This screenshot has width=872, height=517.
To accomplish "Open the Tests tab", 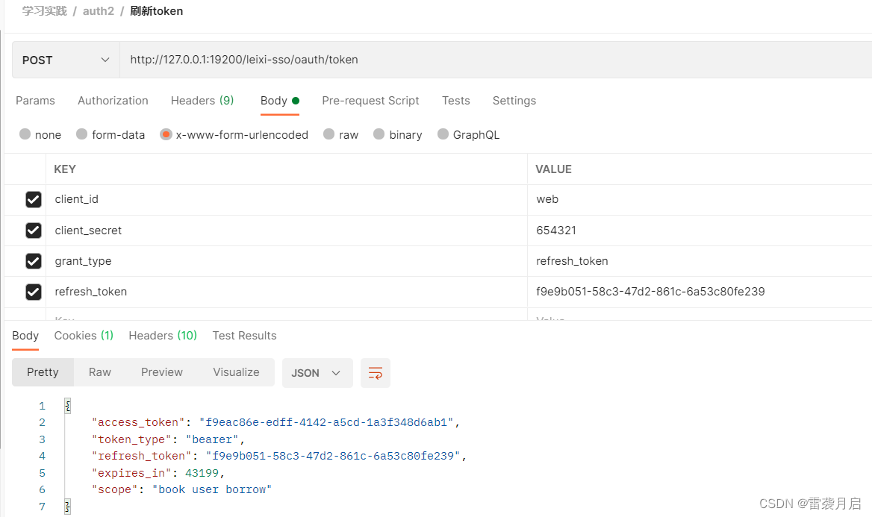I will coord(455,100).
